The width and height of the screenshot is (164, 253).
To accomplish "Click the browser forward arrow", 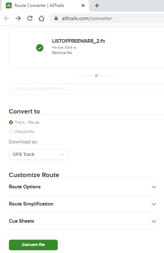I will 18,18.
